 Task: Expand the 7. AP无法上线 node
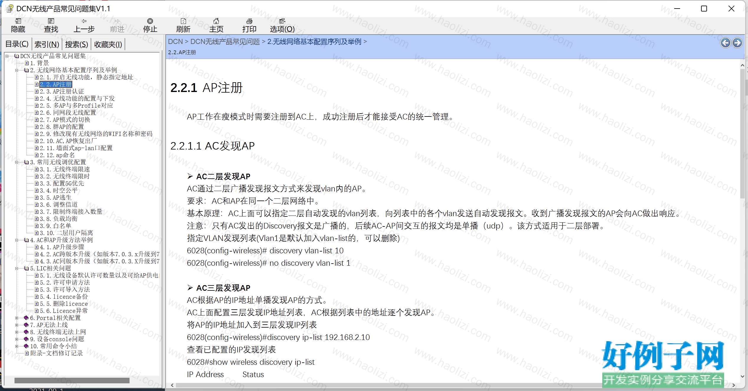pos(17,325)
